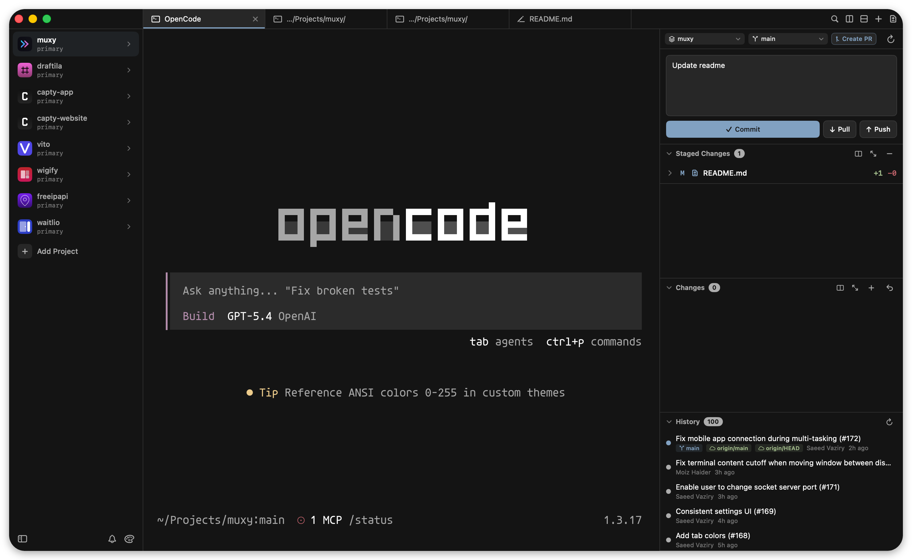Screen dimensions: 912x560
Task: Click Add Project in the sidebar
Action: 76,251
